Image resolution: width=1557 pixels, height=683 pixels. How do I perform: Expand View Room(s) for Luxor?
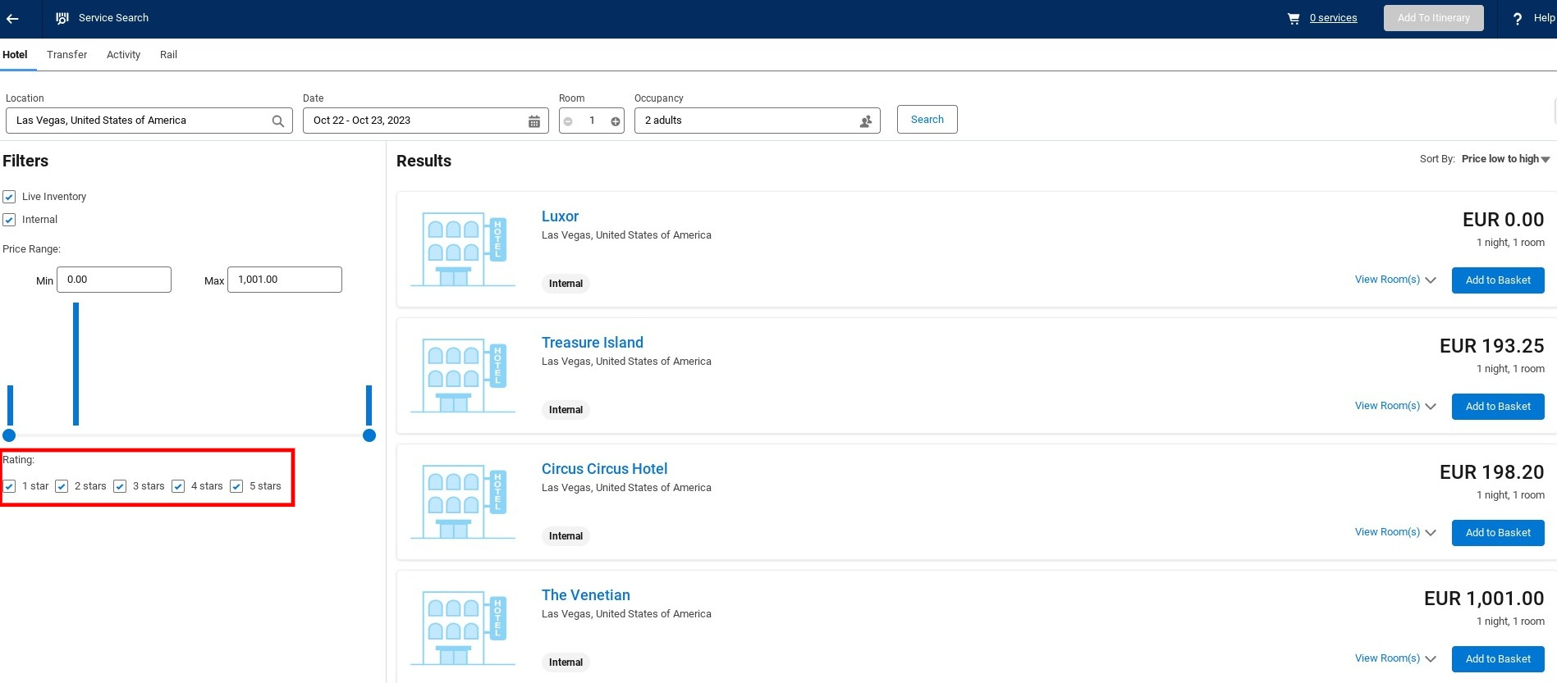click(1394, 280)
